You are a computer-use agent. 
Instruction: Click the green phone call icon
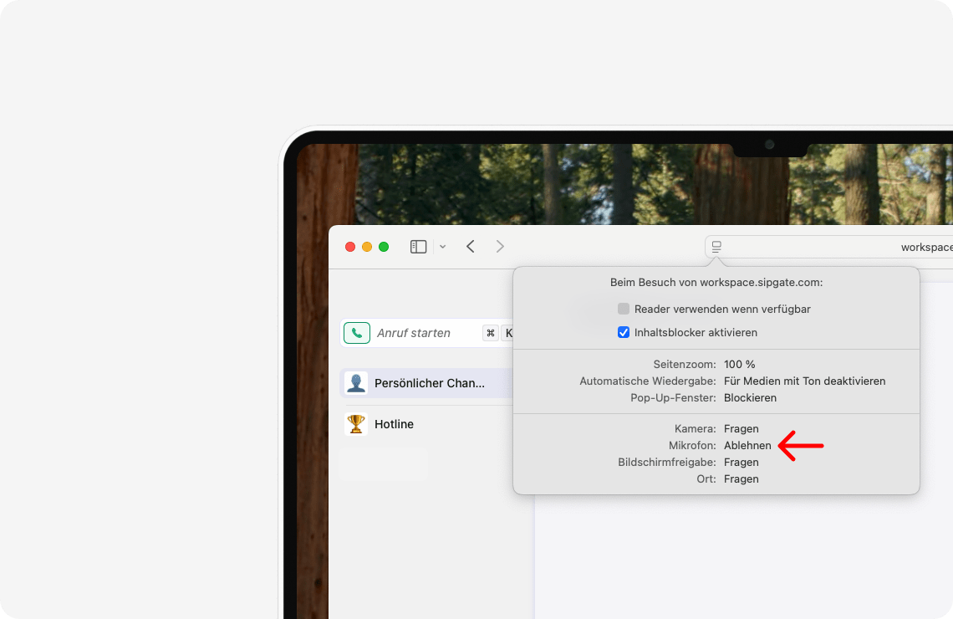357,333
